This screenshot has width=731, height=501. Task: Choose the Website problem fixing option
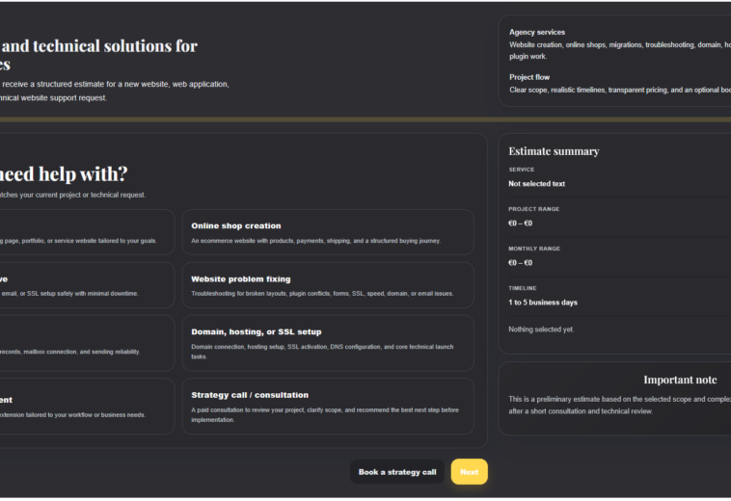tap(328, 285)
